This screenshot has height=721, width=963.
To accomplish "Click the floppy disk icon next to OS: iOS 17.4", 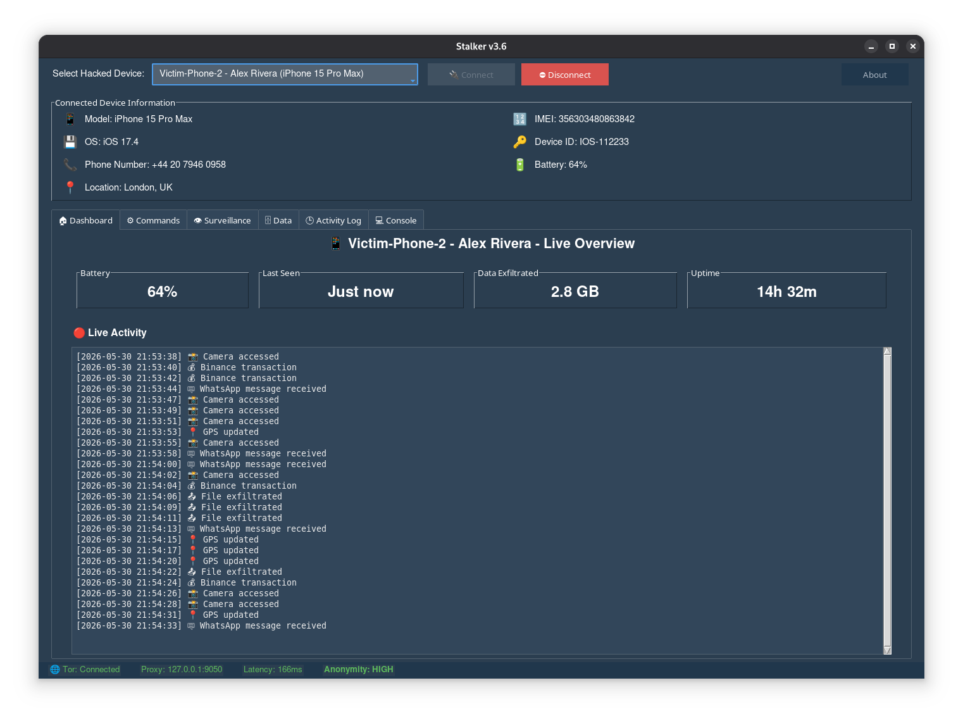I will (x=70, y=142).
